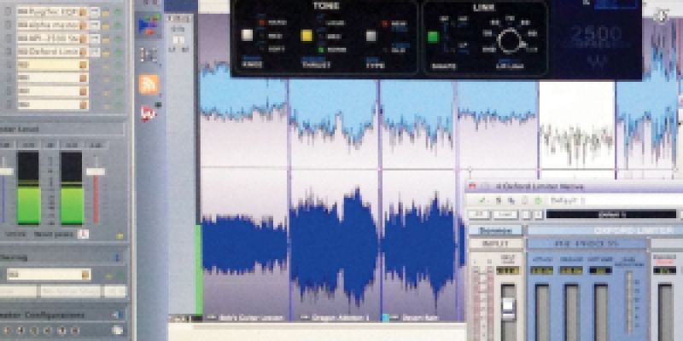Image resolution: width=683 pixels, height=341 pixels.
Task: Click the red clock icon next to Reset peaks
Action: click(x=84, y=234)
